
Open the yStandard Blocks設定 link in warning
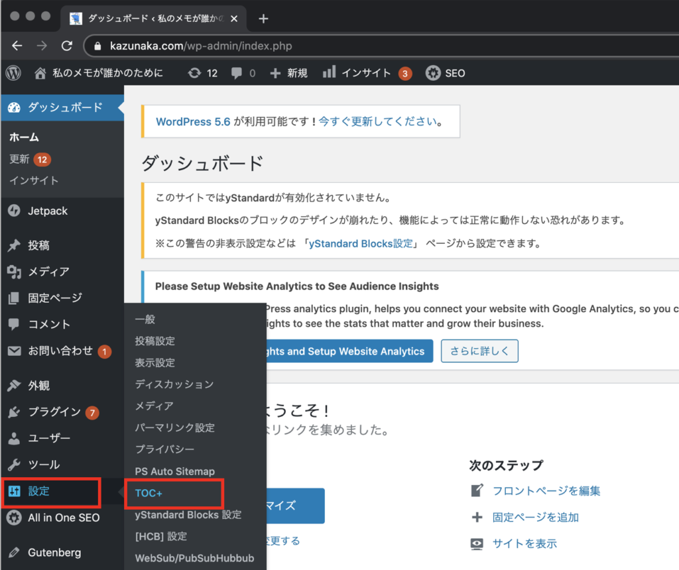point(361,244)
